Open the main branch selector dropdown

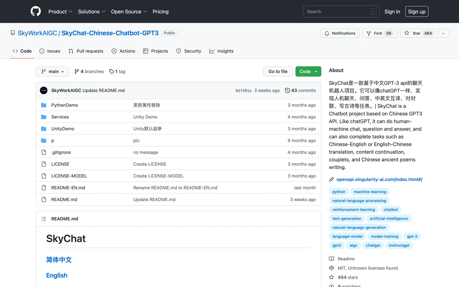52,71
